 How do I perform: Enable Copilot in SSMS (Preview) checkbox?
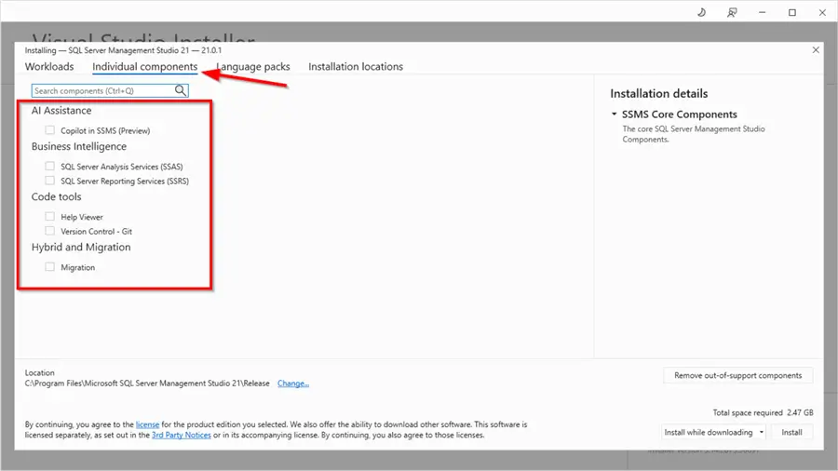click(49, 129)
